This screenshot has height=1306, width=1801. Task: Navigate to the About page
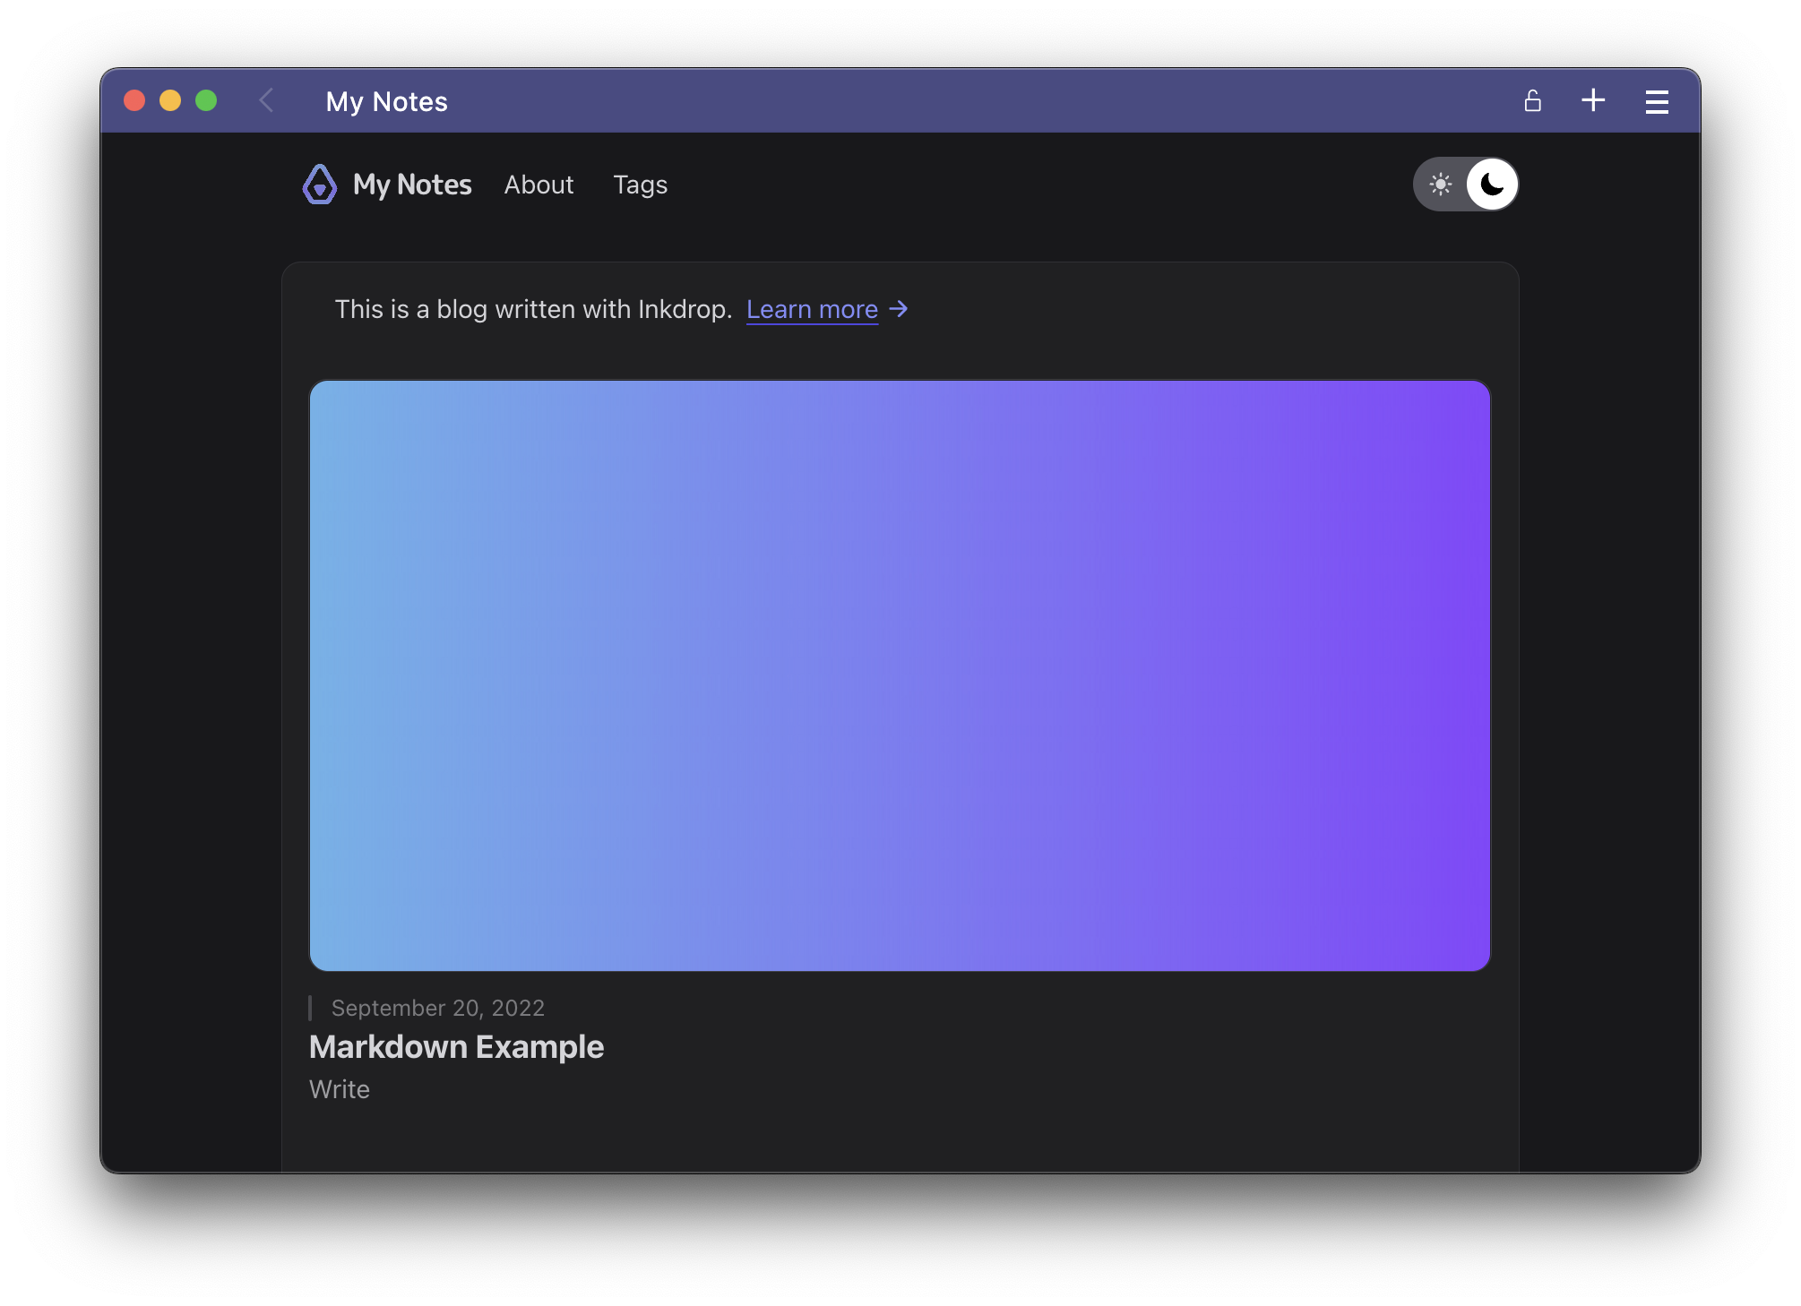click(539, 185)
